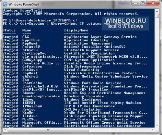Click 'Application Layer Gateway Service' display name
The height and width of the screenshot is (135, 162).
(x=100, y=37)
